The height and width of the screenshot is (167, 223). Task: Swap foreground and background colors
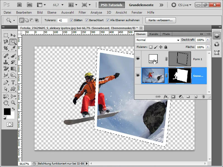[x=13, y=109]
